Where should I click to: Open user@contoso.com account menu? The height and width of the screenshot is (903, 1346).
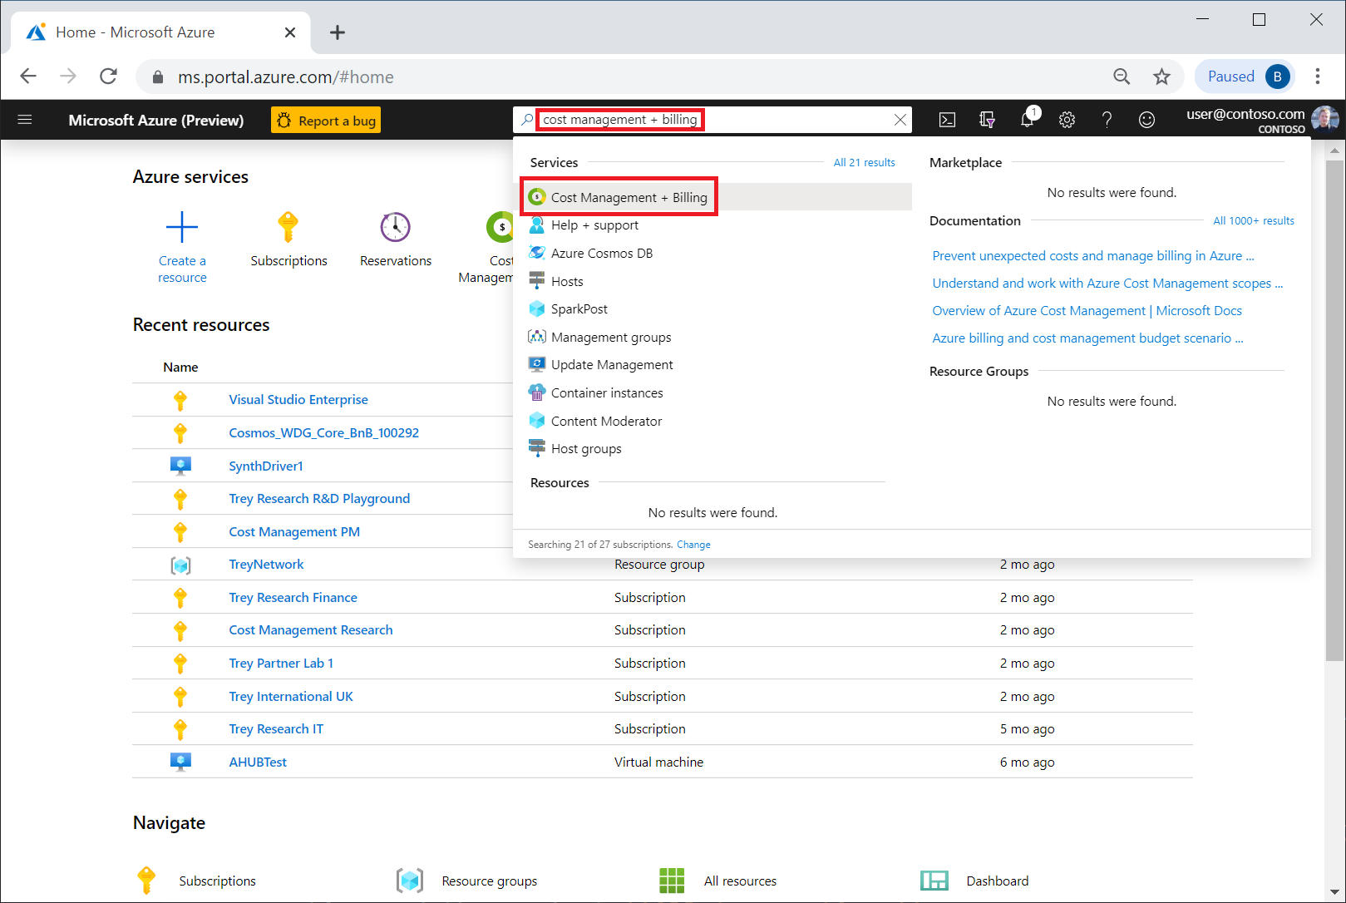[1262, 120]
